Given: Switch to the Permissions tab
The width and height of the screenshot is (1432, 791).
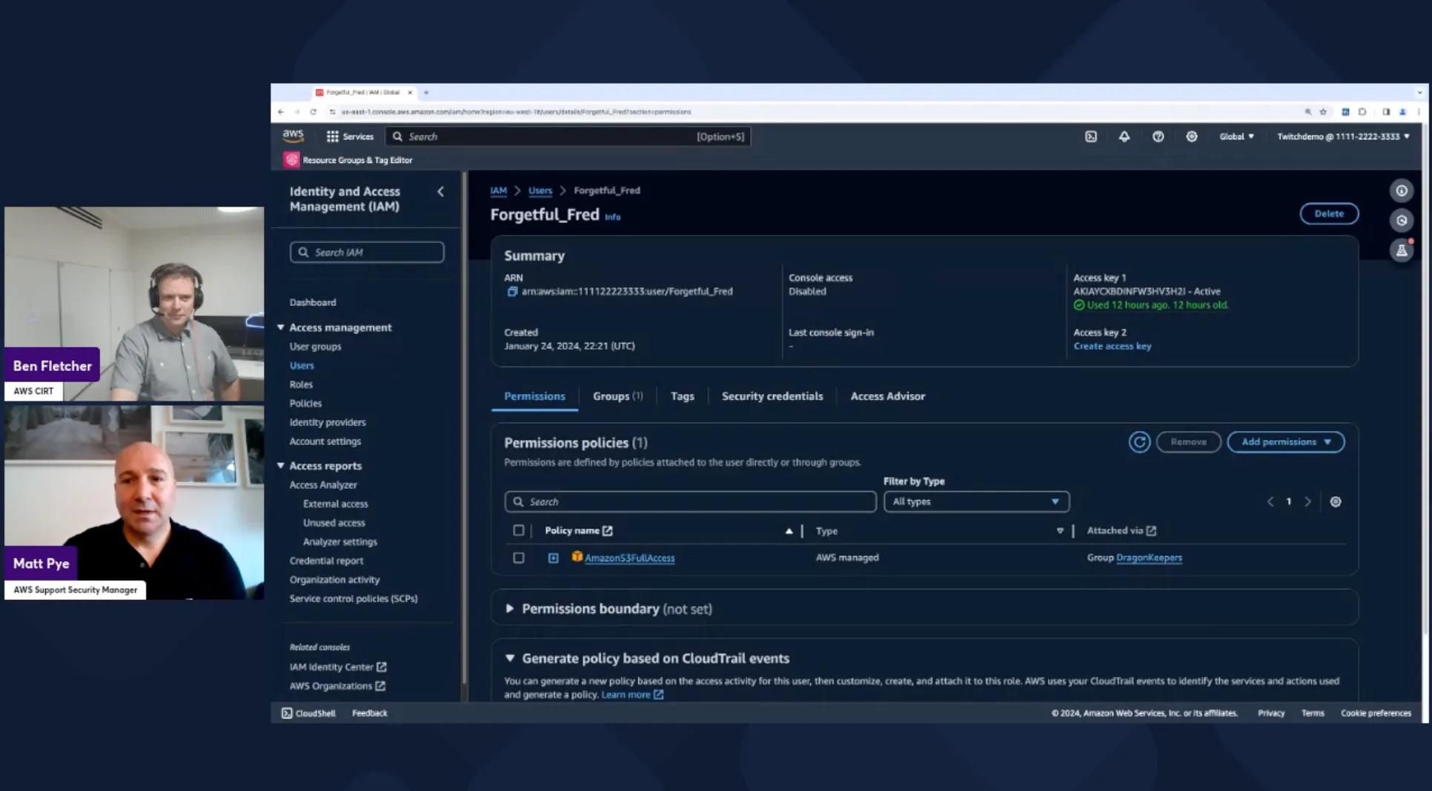Looking at the screenshot, I should click(x=534, y=396).
